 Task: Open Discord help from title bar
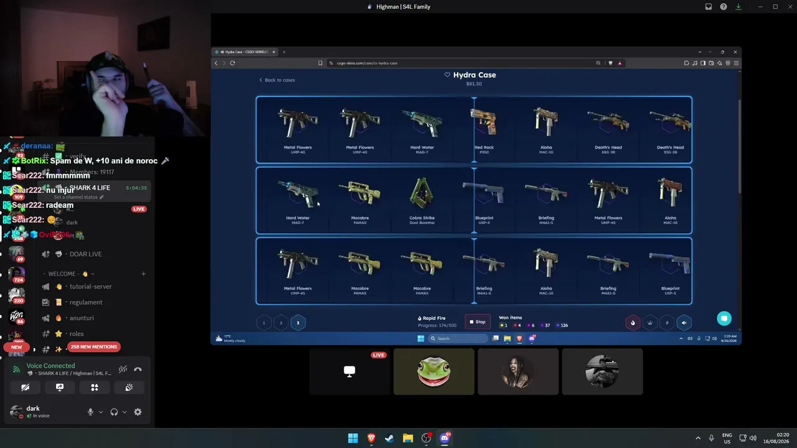(724, 7)
